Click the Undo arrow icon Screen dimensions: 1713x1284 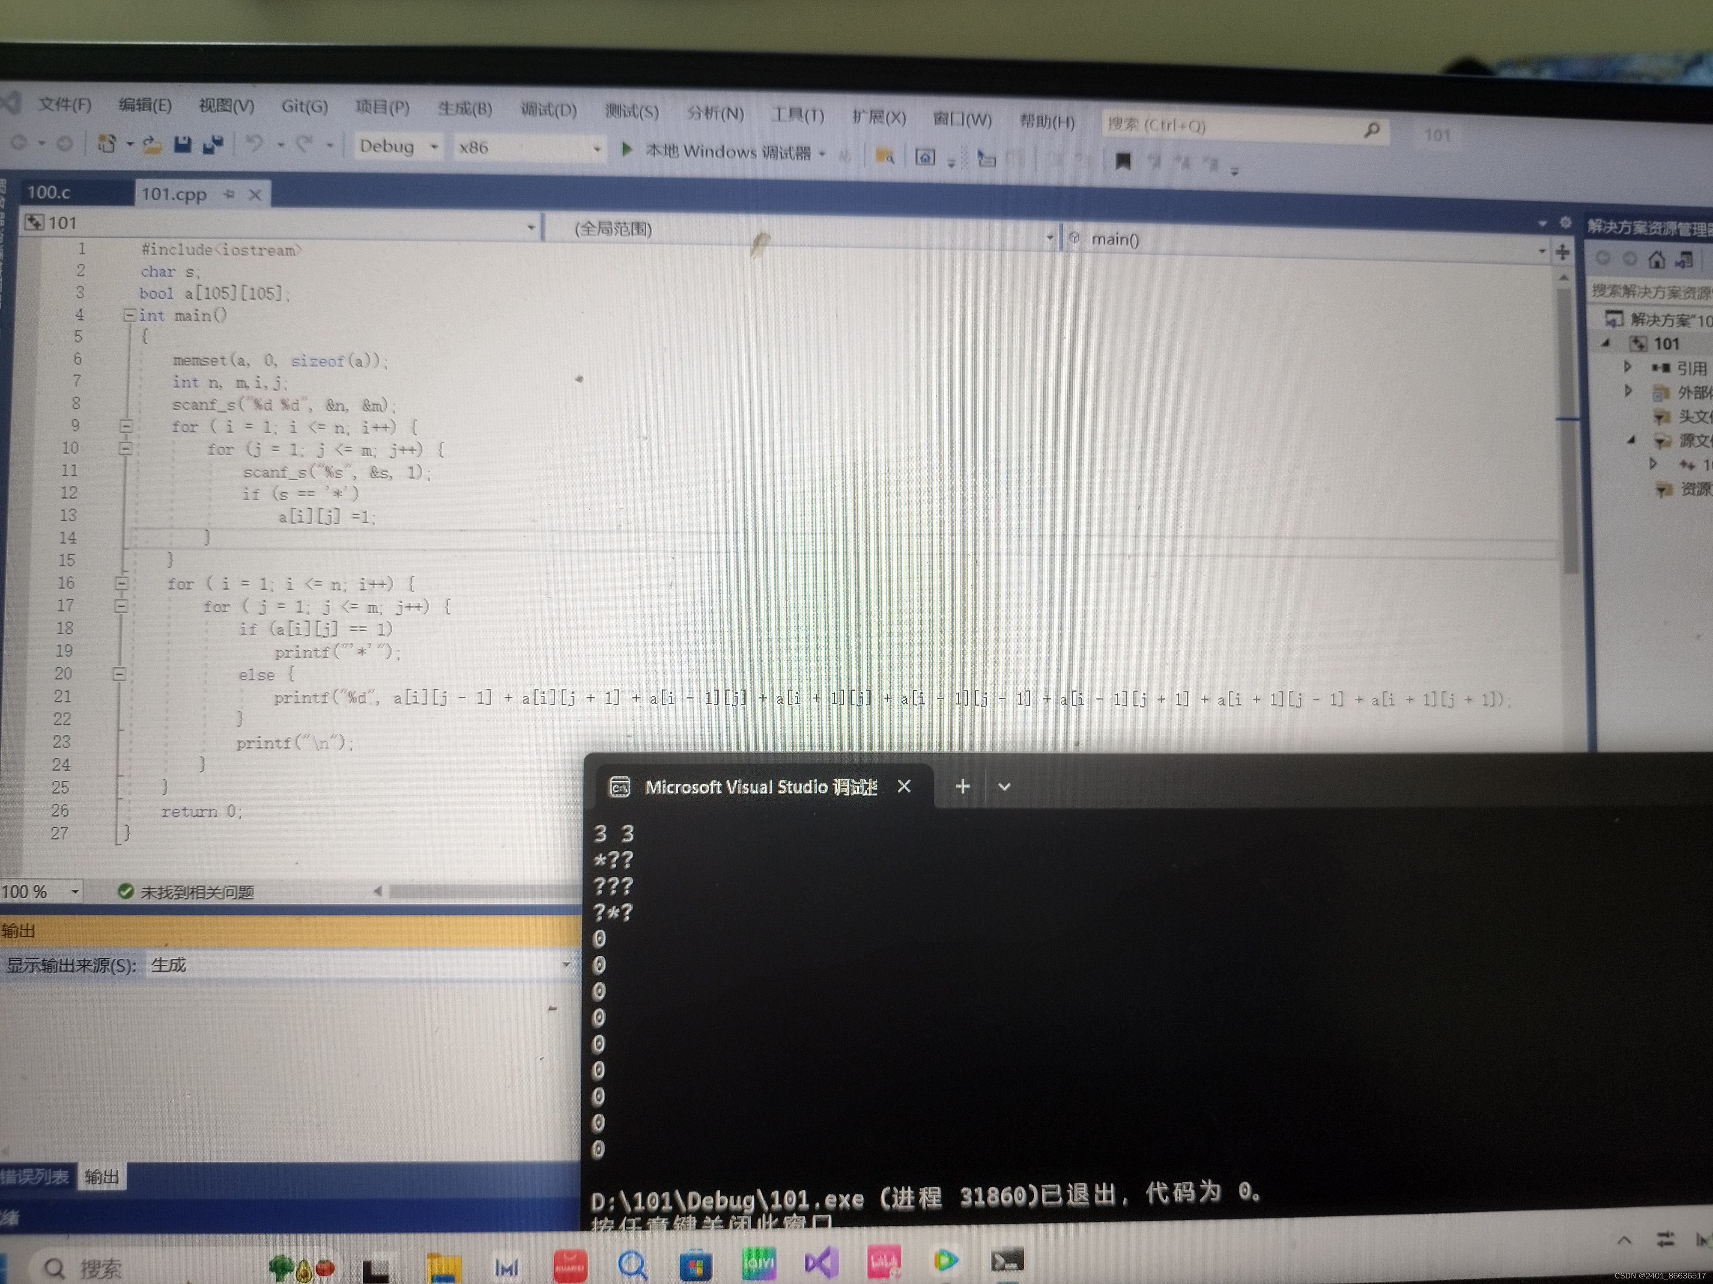254,144
